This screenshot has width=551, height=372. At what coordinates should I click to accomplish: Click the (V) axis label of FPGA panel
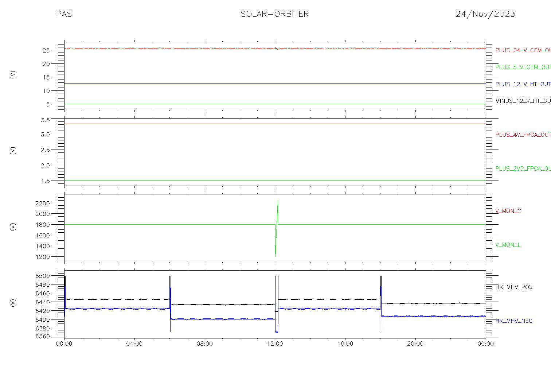coord(13,151)
